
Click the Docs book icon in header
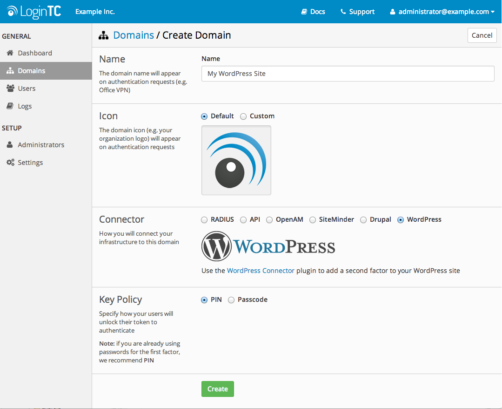pos(304,12)
